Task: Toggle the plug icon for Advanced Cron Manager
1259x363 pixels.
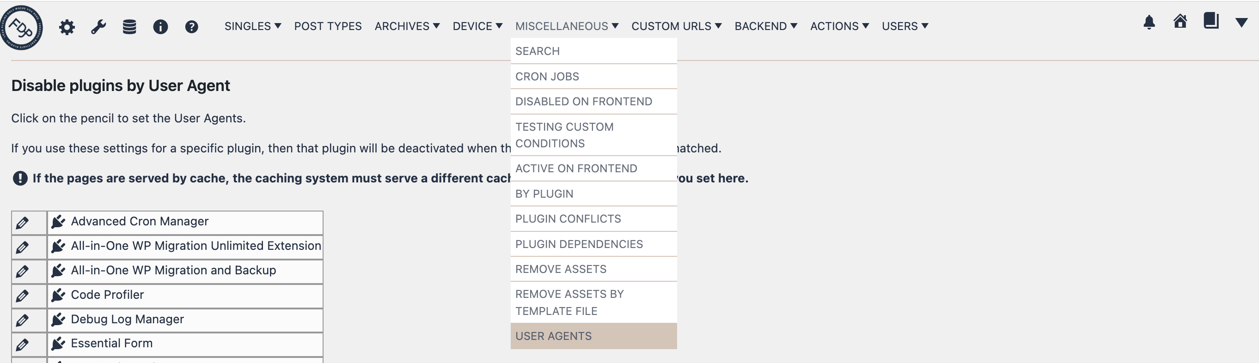Action: (x=59, y=221)
